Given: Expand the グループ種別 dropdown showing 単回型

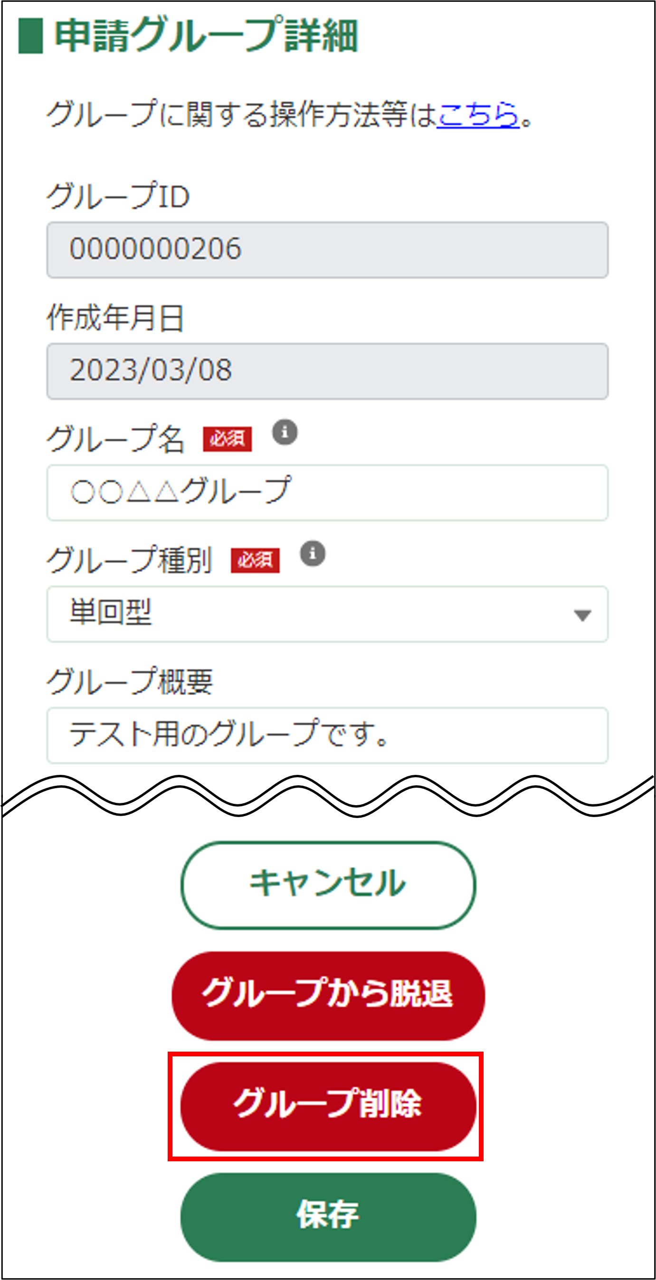Looking at the screenshot, I should 327,614.
